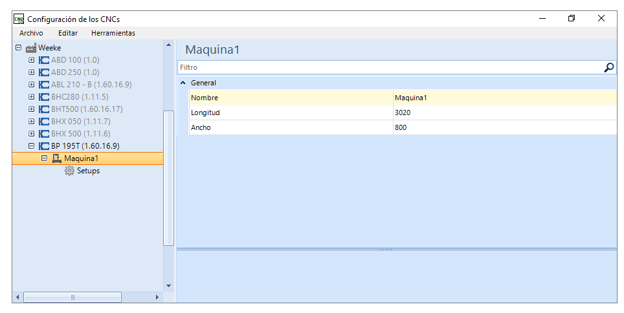
Task: Collapse the Maquina1 tree node
Action: (x=45, y=158)
